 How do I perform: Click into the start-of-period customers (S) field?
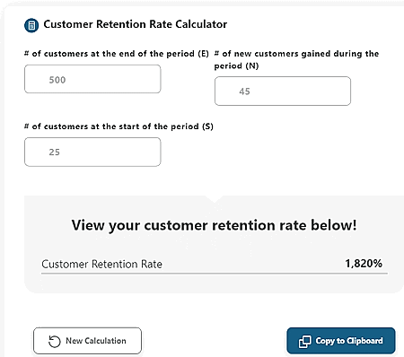point(92,152)
